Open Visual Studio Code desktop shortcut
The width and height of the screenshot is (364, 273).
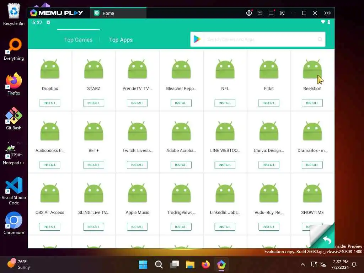14,191
